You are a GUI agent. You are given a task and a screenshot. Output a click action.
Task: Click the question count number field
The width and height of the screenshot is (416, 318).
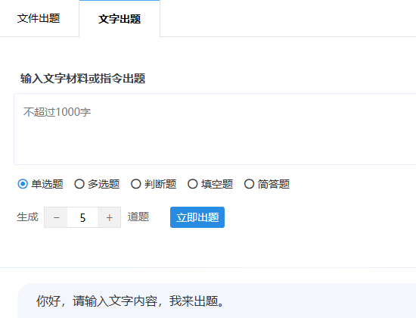(x=82, y=217)
